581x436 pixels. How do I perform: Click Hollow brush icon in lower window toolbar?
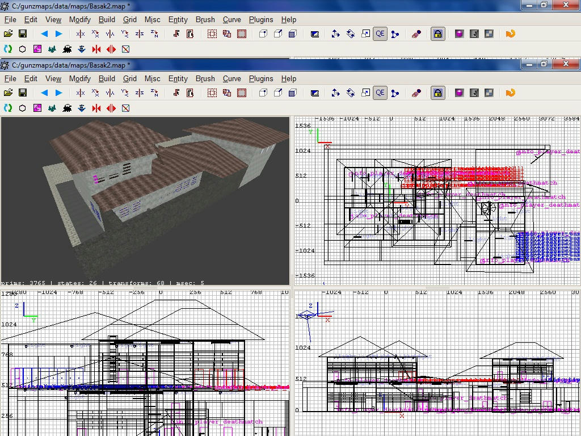coord(242,93)
